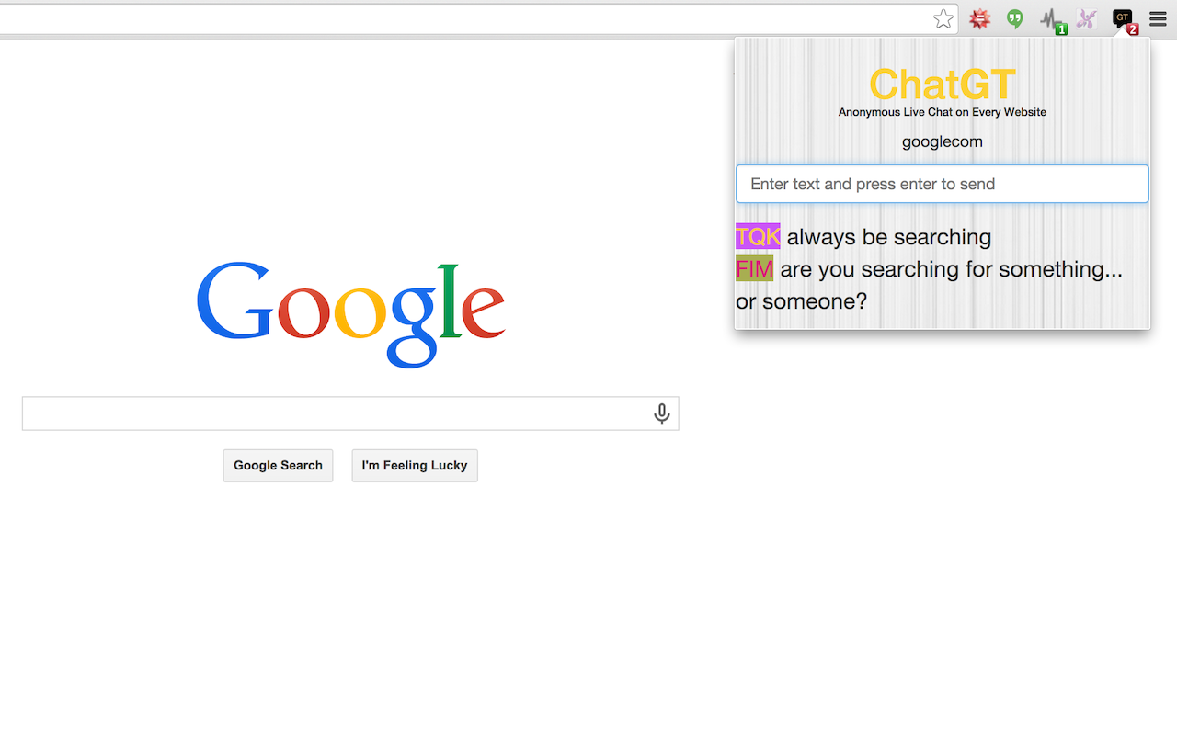Click the Google search input box
This screenshot has height=735, width=1177.
click(x=350, y=413)
